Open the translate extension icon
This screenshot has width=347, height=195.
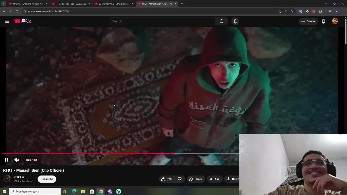coord(301,11)
